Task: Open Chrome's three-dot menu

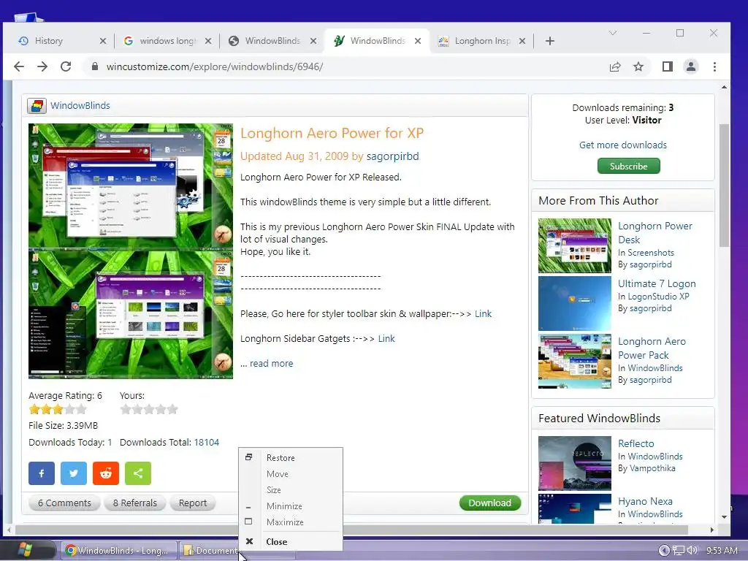Action: (x=714, y=66)
